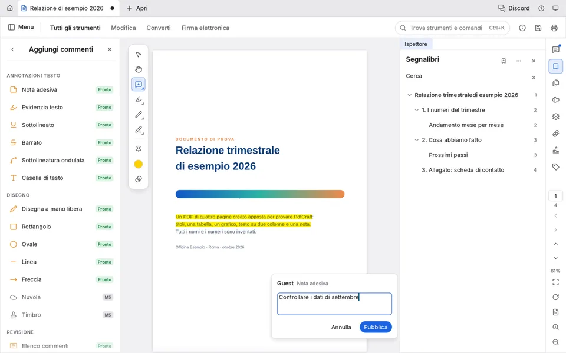566x353 pixels.
Task: Click the print icon in top toolbar
Action: (x=554, y=28)
